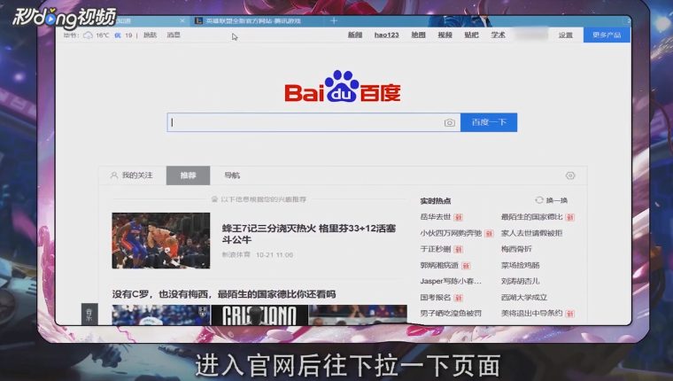Open the 视频 link
This screenshot has width=673, height=381.
coord(445,35)
